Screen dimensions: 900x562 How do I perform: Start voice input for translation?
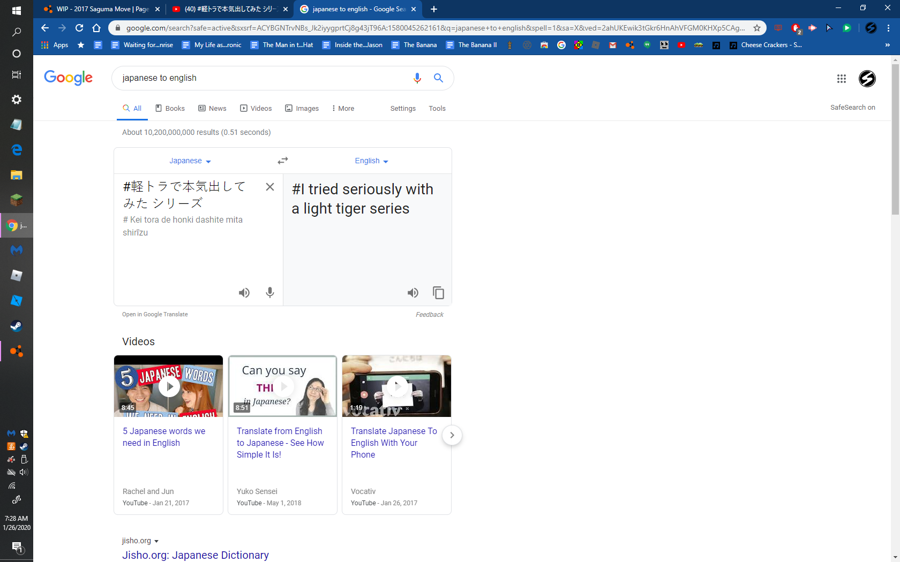coord(270,293)
